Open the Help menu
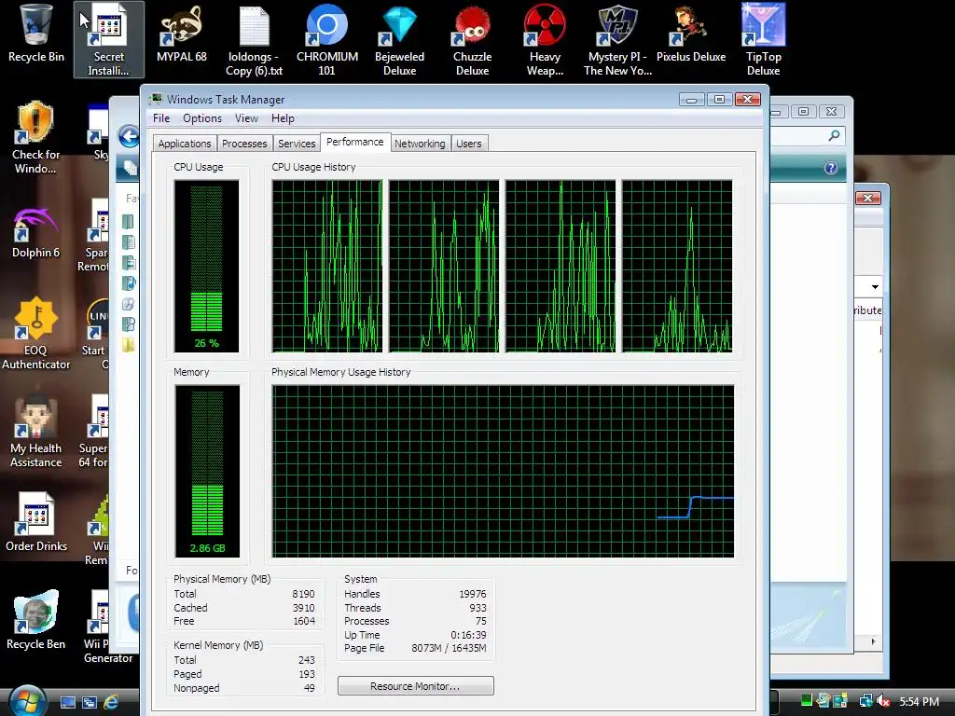 [283, 118]
